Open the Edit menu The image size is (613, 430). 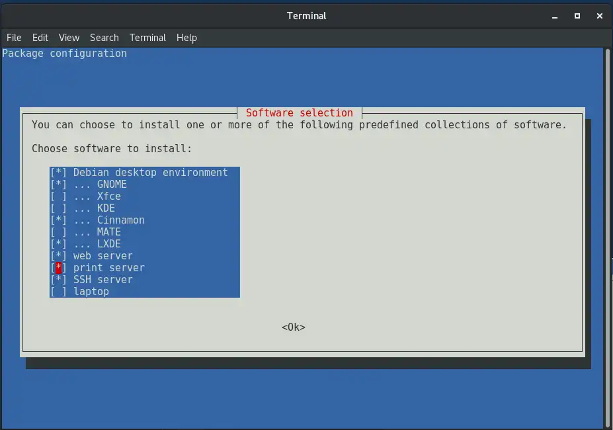(40, 38)
